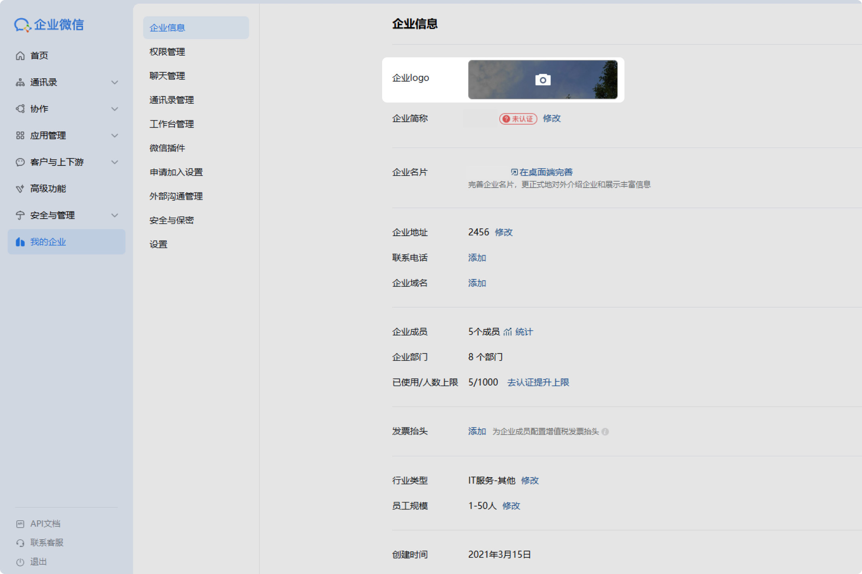Screen dimensions: 862x574
Task: Expand the 通讯录 chevron
Action: pos(115,82)
